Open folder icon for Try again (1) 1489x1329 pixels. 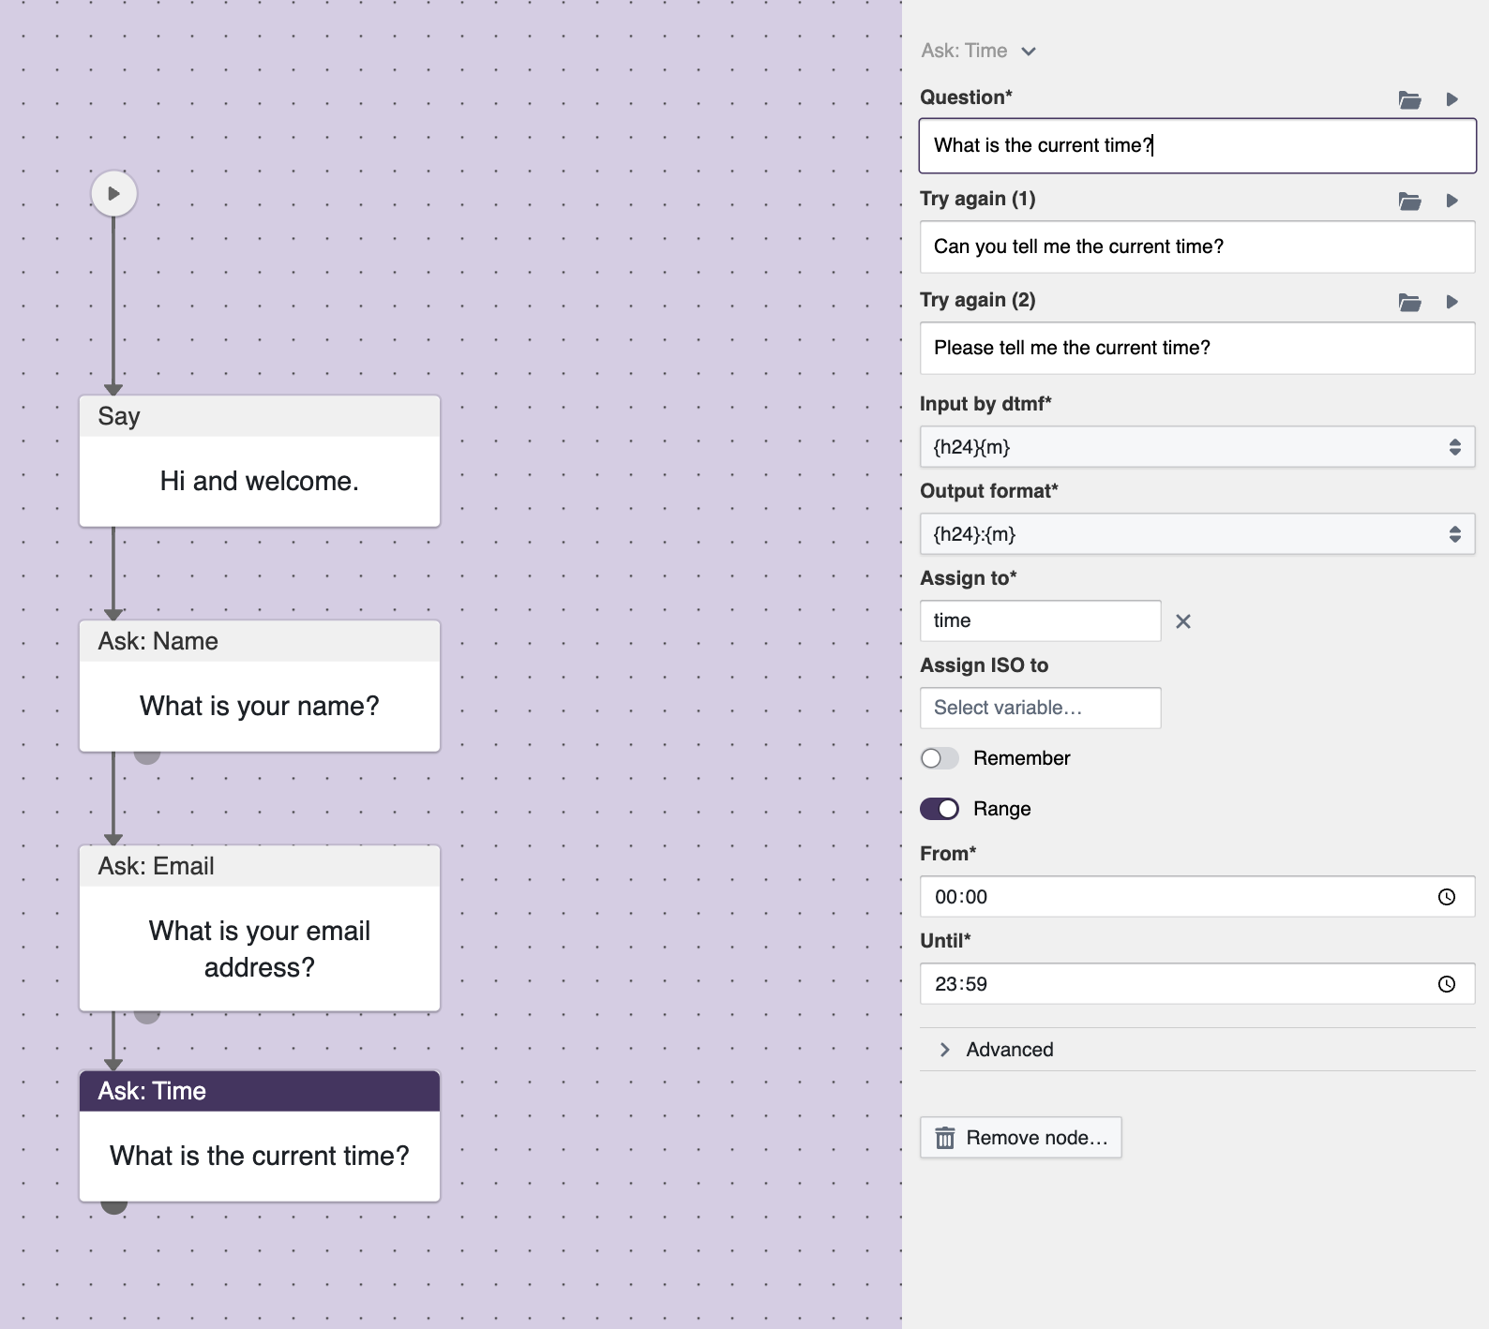tap(1409, 202)
